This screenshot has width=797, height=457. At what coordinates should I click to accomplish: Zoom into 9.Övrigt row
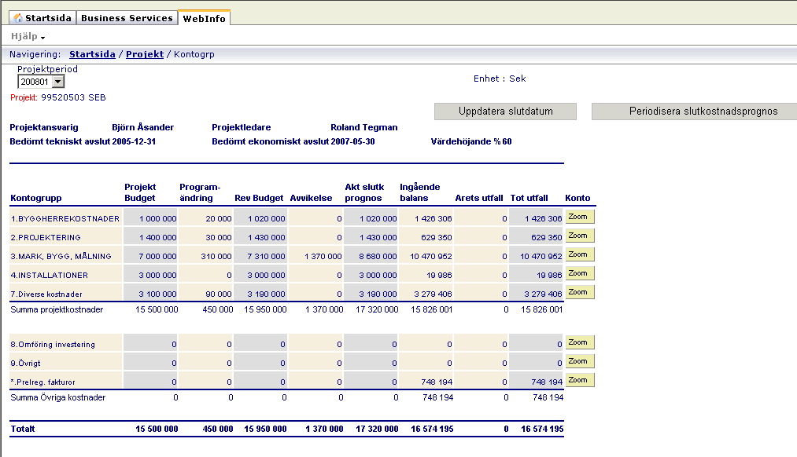pos(579,361)
